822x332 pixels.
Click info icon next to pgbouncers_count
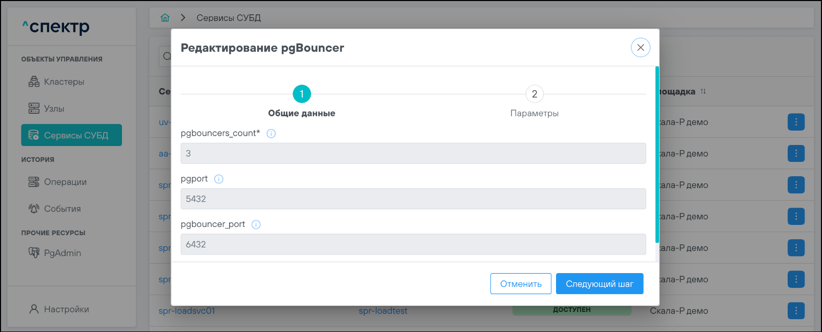[x=271, y=134]
